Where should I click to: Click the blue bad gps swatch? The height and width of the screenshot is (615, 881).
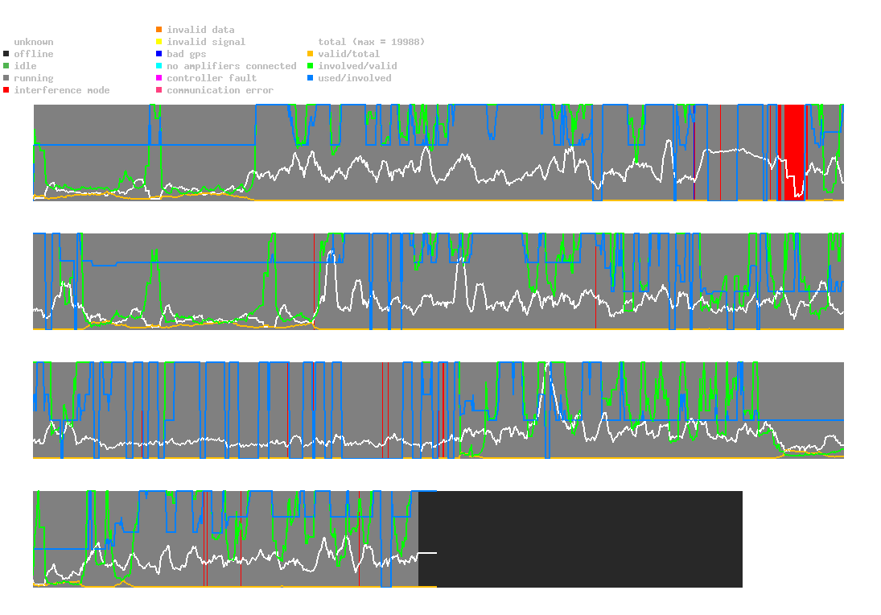click(159, 54)
